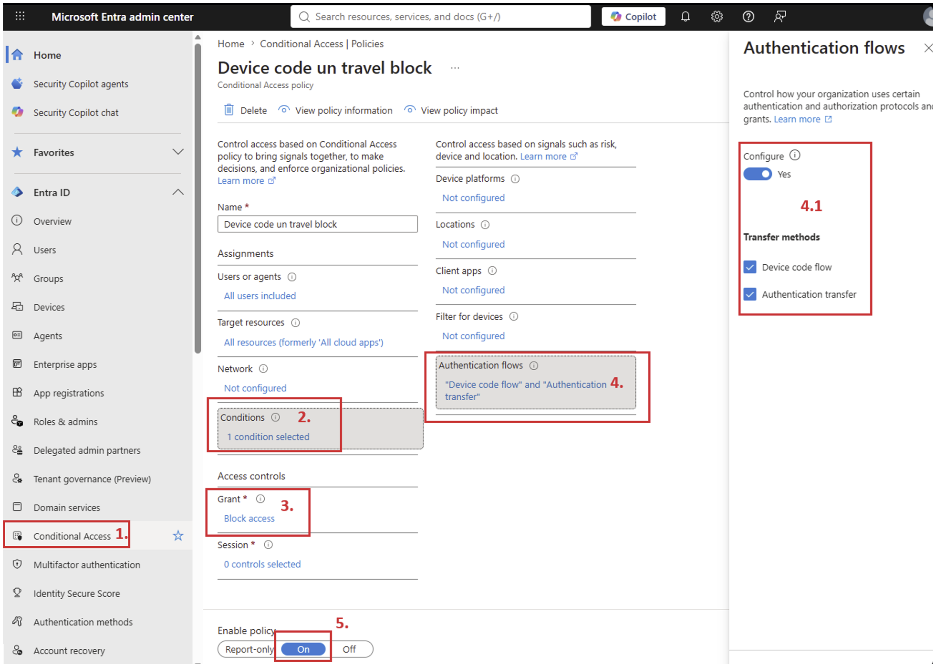Expand the Favorites section chevron
Image resolution: width=935 pixels, height=666 pixels.
178,152
